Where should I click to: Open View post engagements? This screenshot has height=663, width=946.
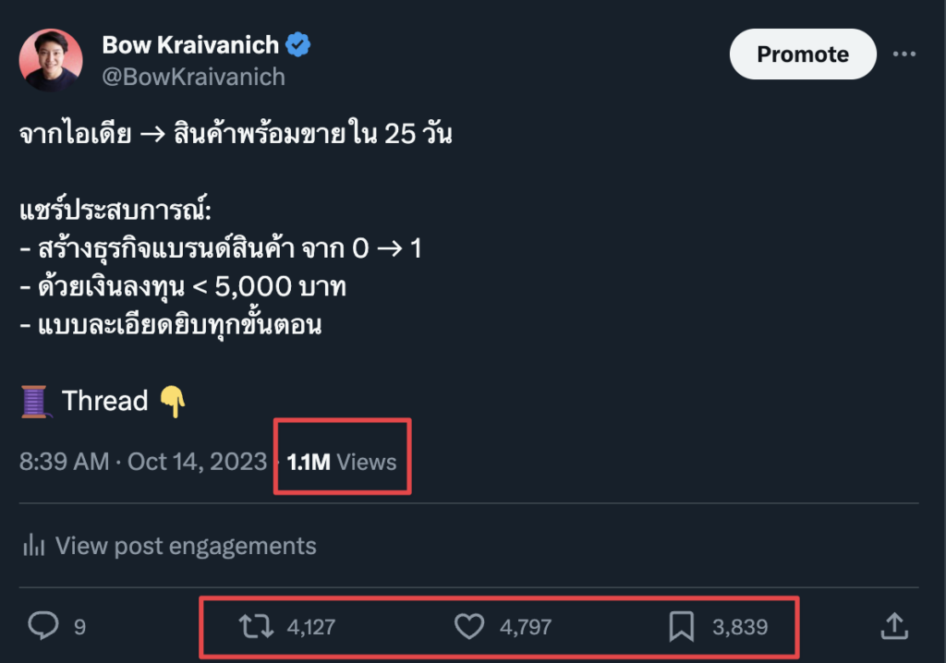[x=185, y=546]
